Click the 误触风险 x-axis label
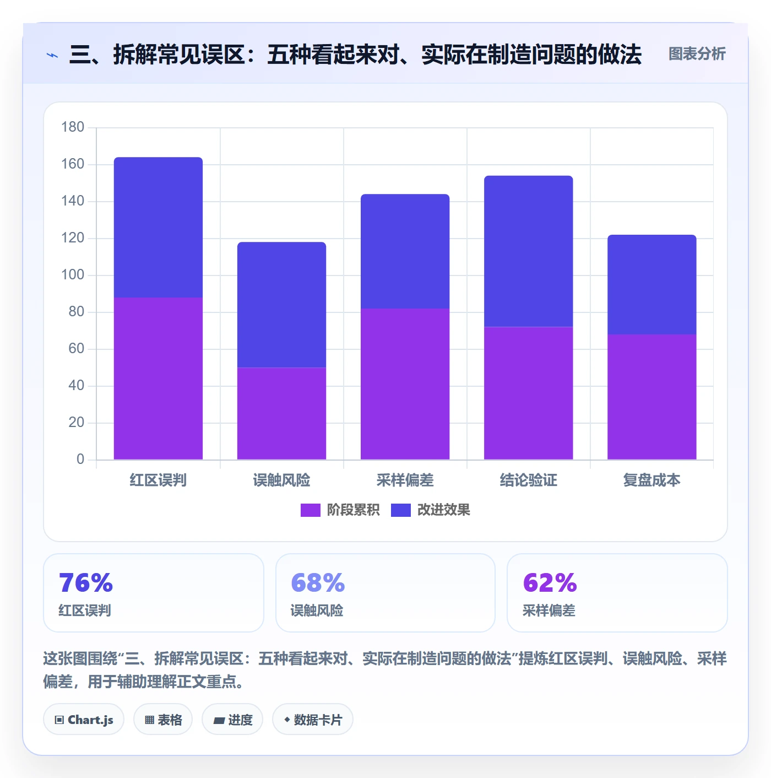This screenshot has height=778, width=771. coord(281,480)
